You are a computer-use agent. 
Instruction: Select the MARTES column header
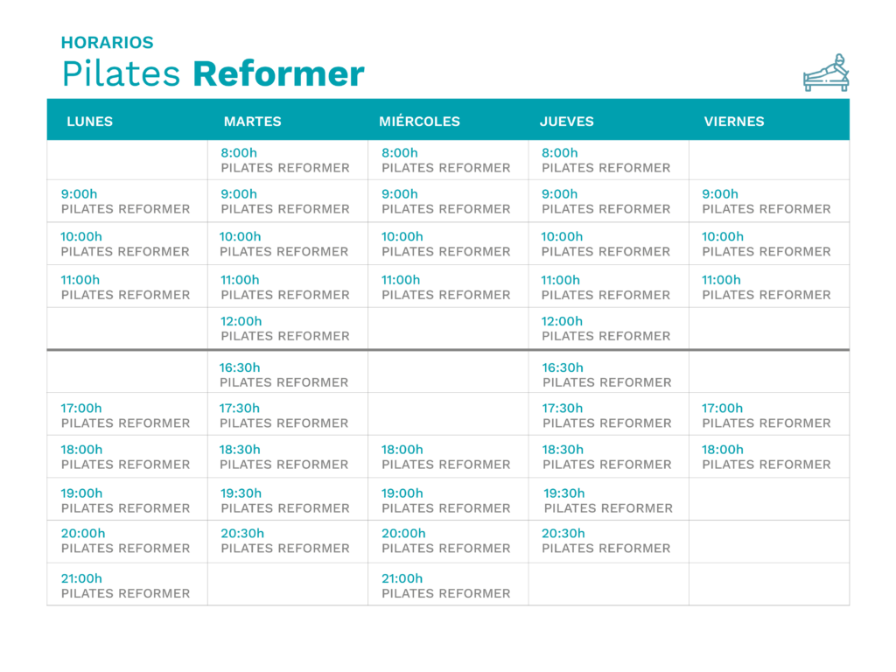pyautogui.click(x=253, y=121)
